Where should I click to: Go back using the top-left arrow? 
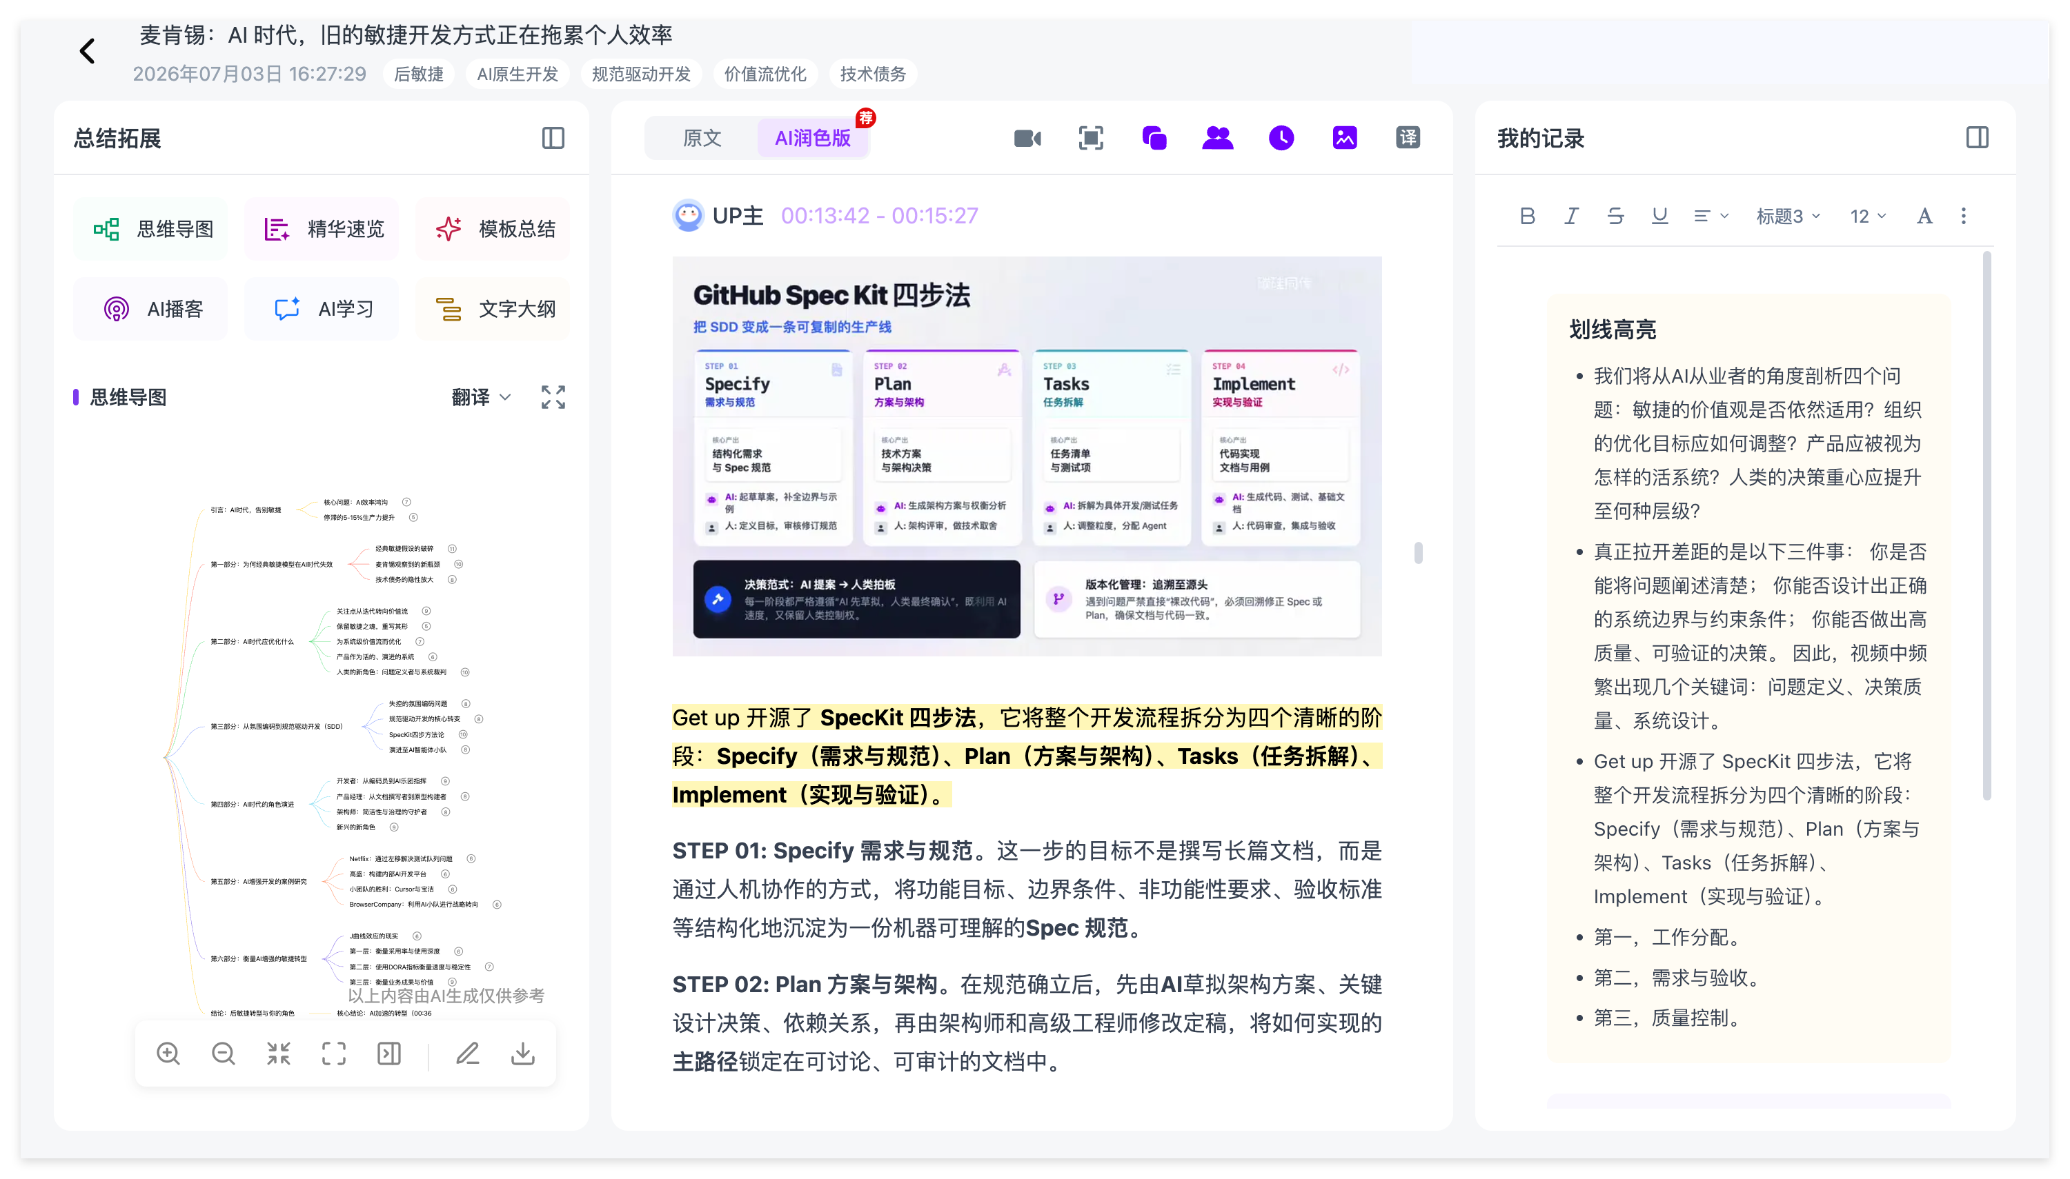coord(87,51)
